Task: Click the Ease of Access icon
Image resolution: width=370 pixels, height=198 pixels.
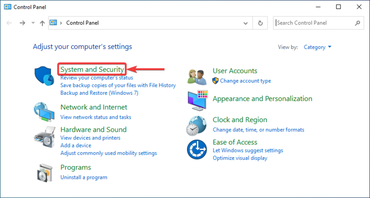Action: tap(197, 148)
